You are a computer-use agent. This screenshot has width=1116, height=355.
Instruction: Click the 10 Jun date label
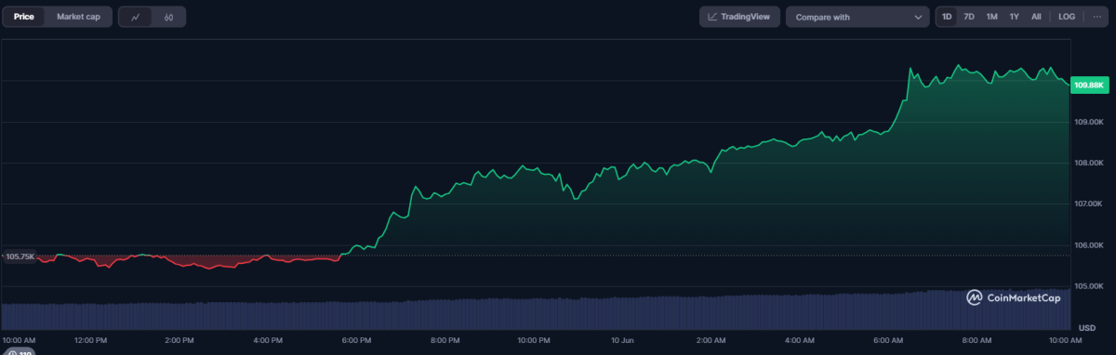tap(623, 340)
